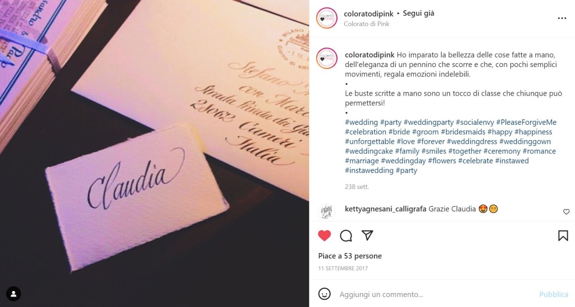The image size is (575, 307).
Task: Click the Claudia calligraphy photo
Action: pyautogui.click(x=154, y=153)
